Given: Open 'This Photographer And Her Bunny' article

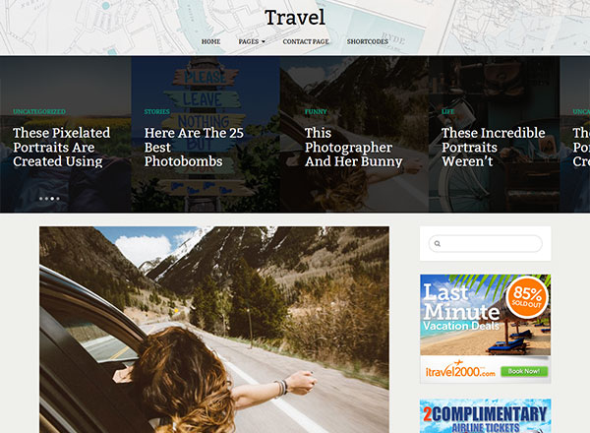Looking at the screenshot, I should [354, 147].
